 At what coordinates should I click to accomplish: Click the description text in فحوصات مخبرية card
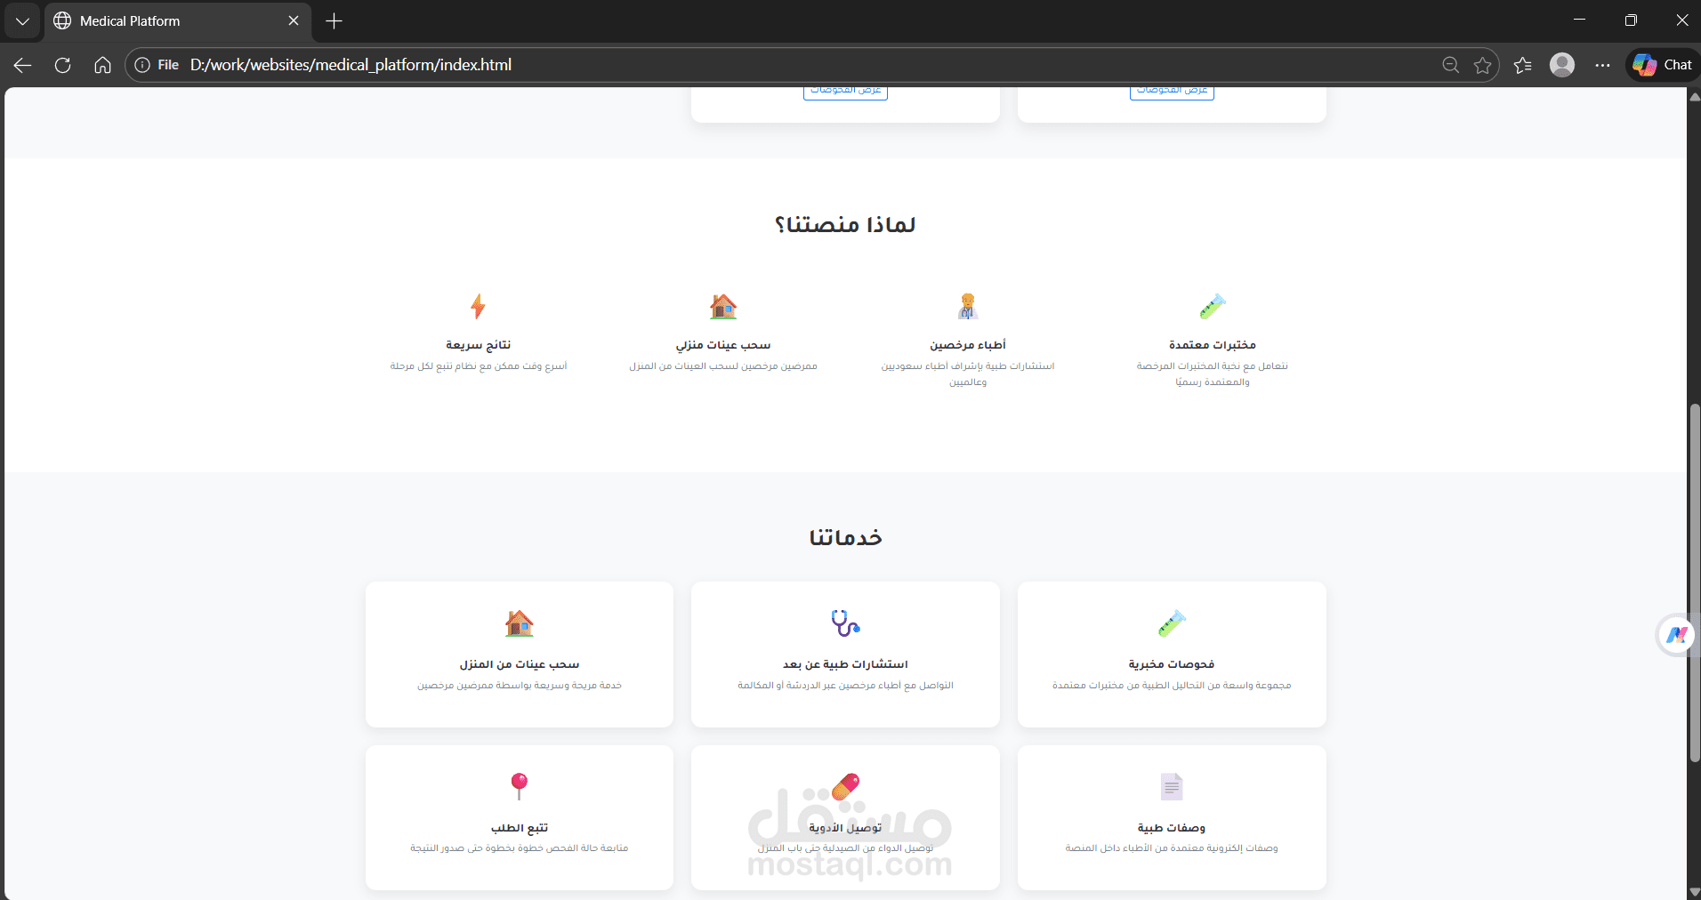[x=1172, y=686]
